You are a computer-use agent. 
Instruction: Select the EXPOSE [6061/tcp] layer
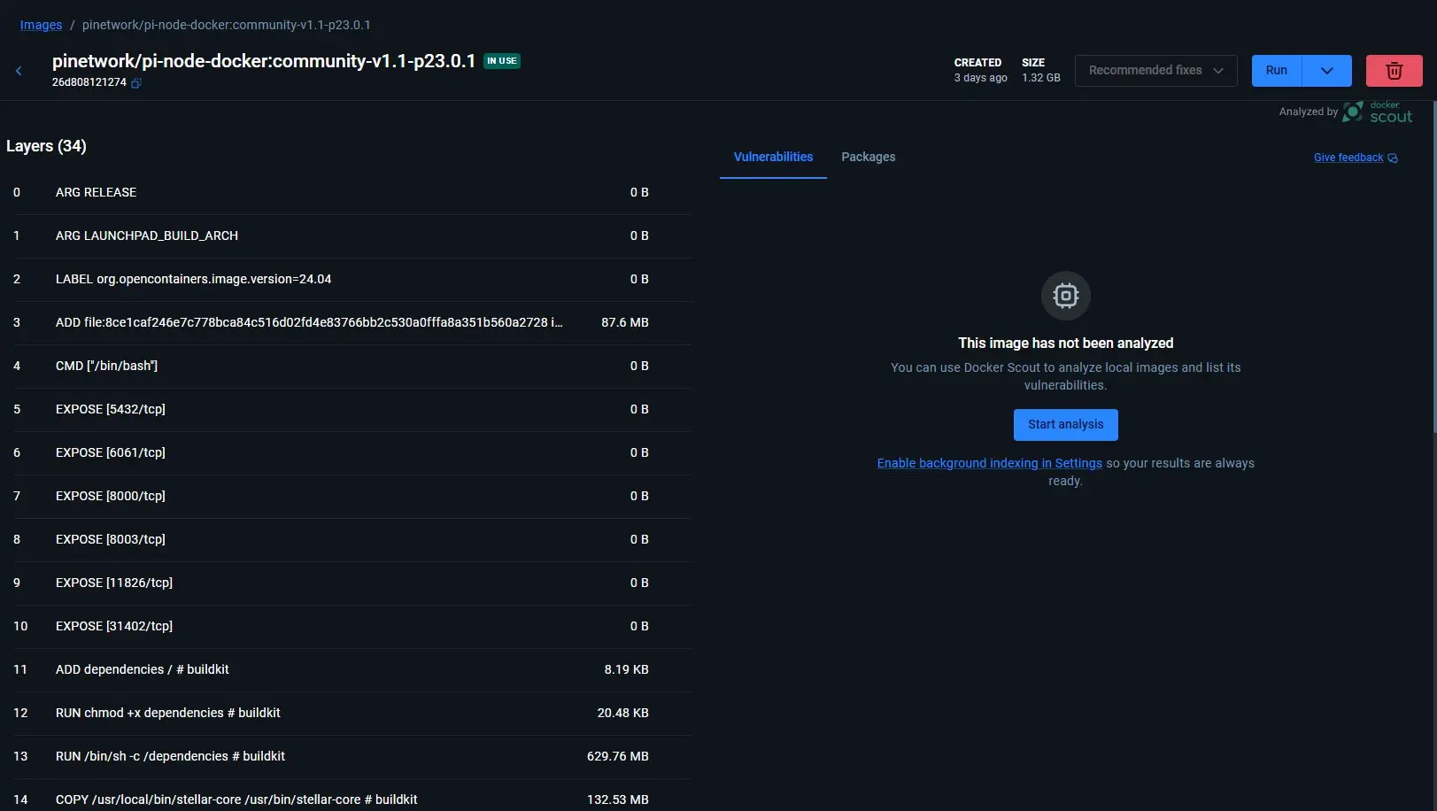(352, 453)
